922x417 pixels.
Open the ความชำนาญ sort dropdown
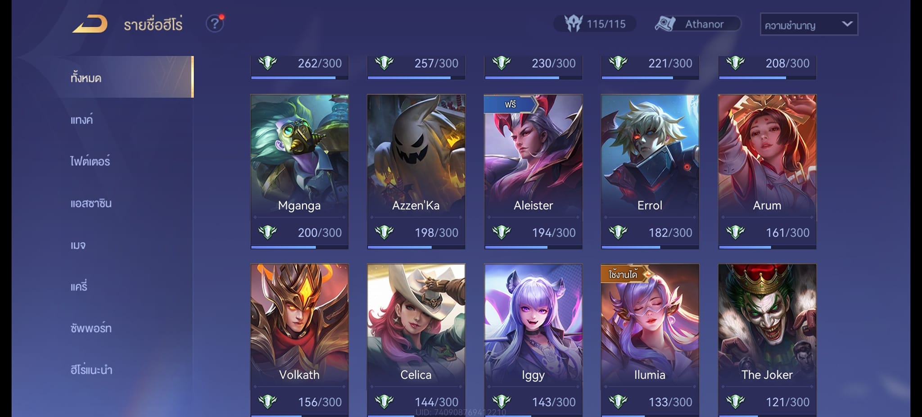809,24
